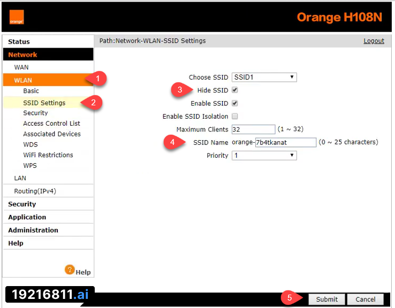Click the Maximum Clients input field

pyautogui.click(x=253, y=129)
